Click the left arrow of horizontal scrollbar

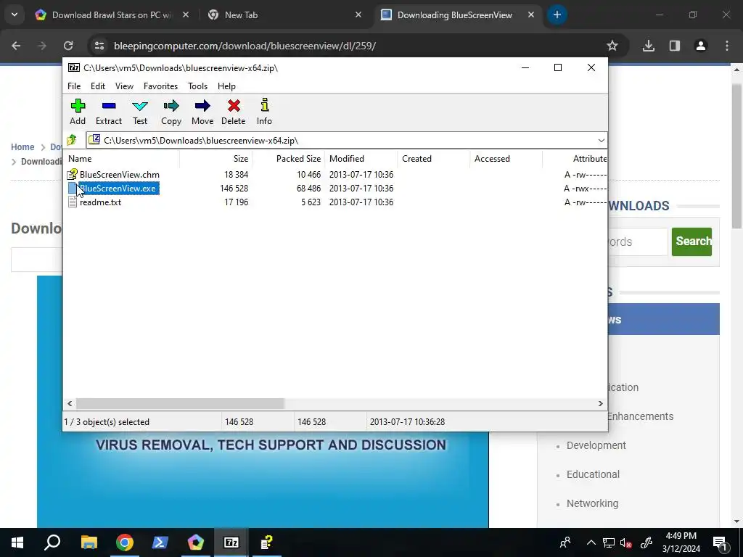tap(70, 403)
